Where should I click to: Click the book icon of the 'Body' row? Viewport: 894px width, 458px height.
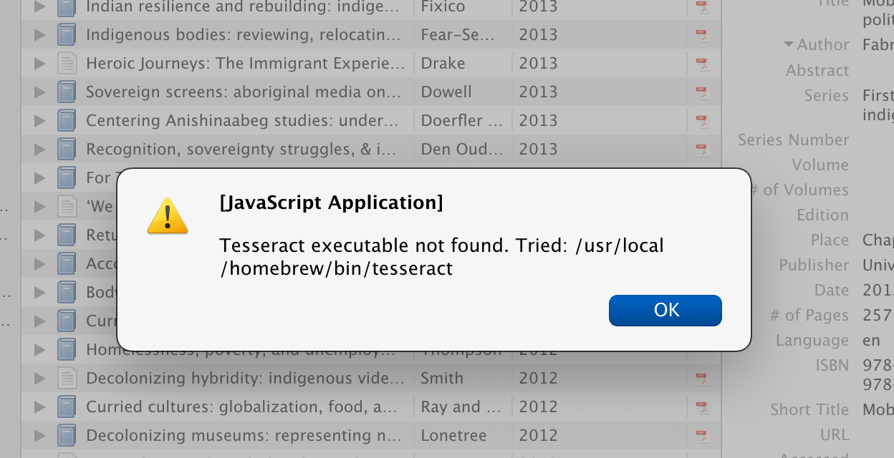(67, 292)
